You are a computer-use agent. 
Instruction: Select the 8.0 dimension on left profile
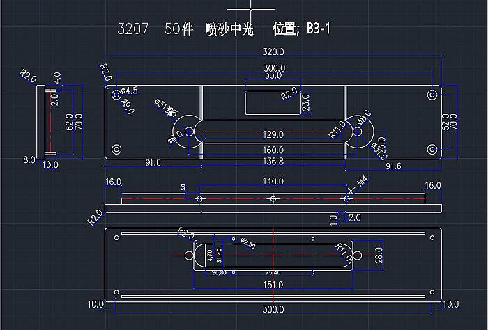click(x=29, y=160)
